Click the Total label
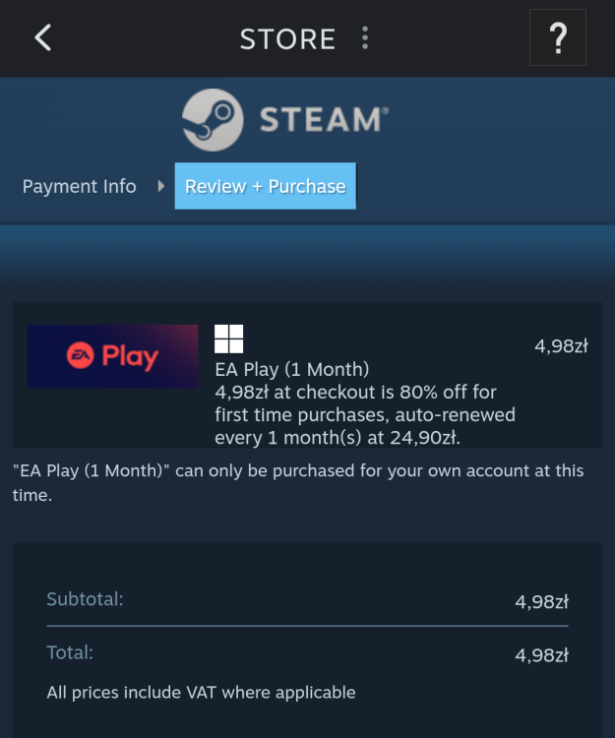The image size is (615, 738). tap(70, 651)
